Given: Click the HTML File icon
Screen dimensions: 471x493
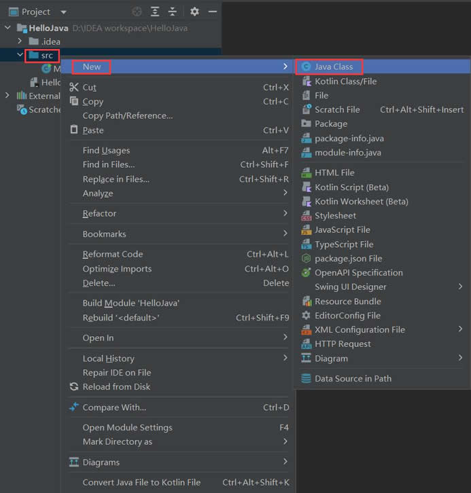Looking at the screenshot, I should click(306, 172).
